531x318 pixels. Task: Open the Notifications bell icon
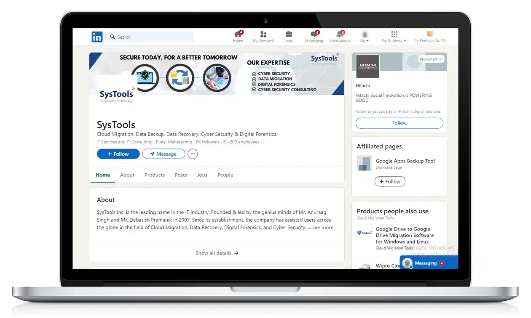coord(339,34)
